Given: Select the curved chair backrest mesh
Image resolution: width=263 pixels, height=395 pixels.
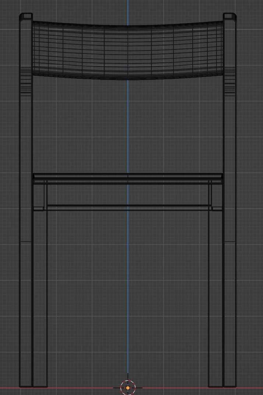Looking at the screenshot, I should (x=128, y=50).
